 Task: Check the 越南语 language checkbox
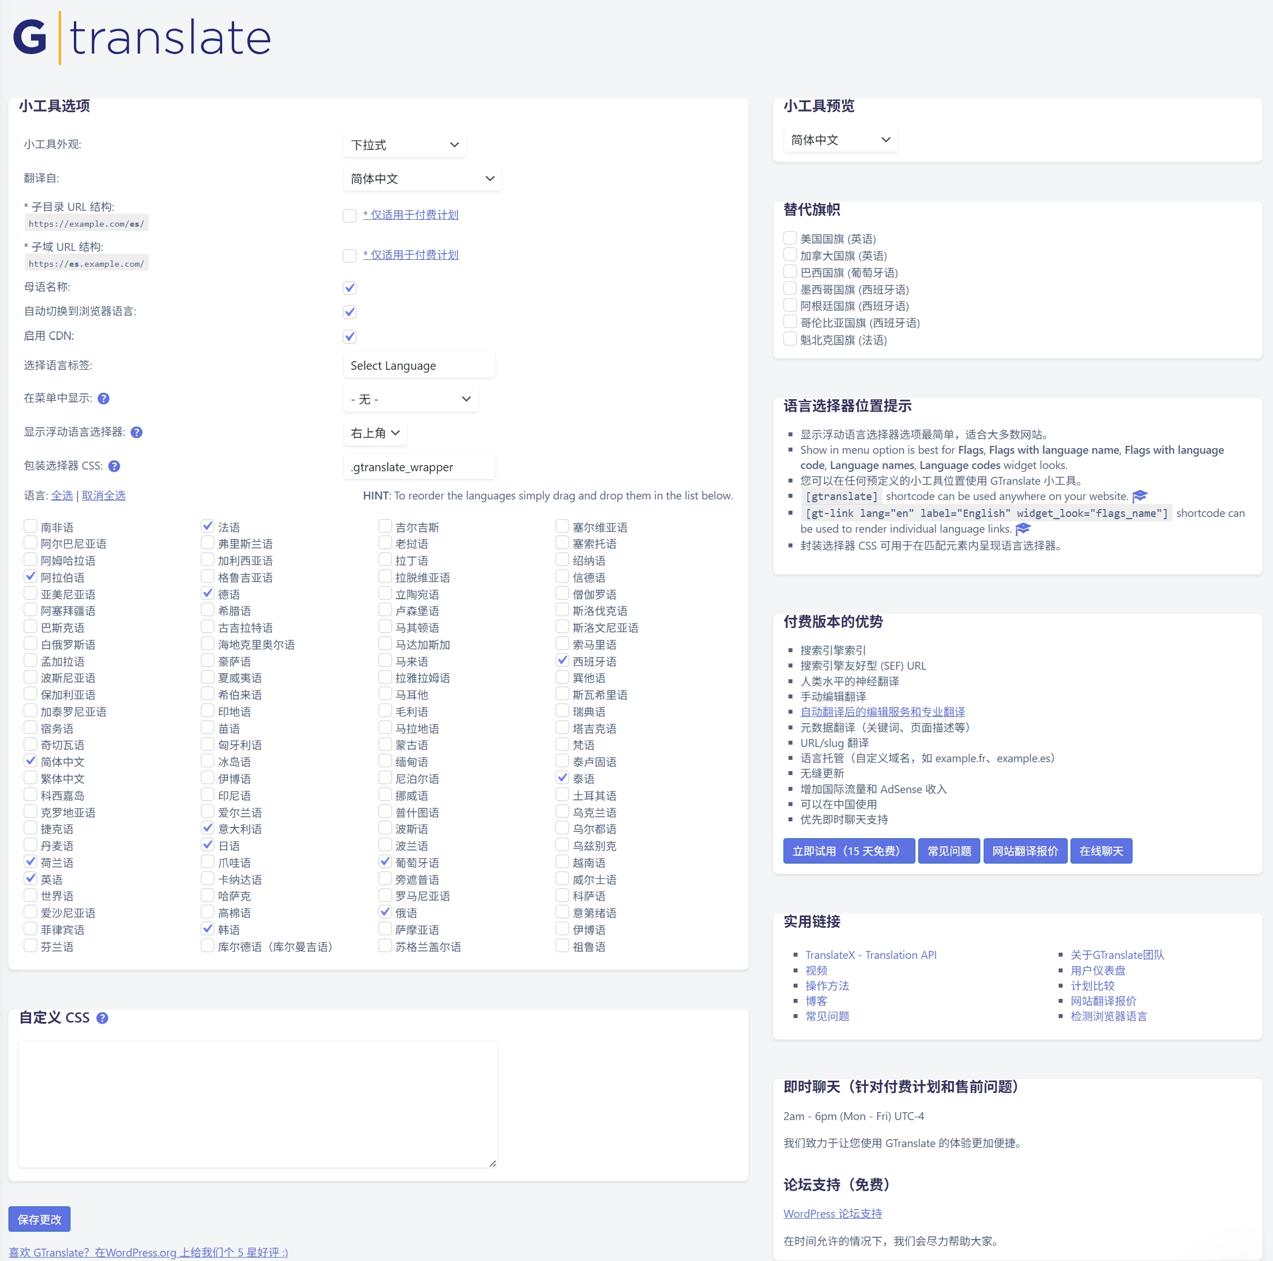[562, 862]
